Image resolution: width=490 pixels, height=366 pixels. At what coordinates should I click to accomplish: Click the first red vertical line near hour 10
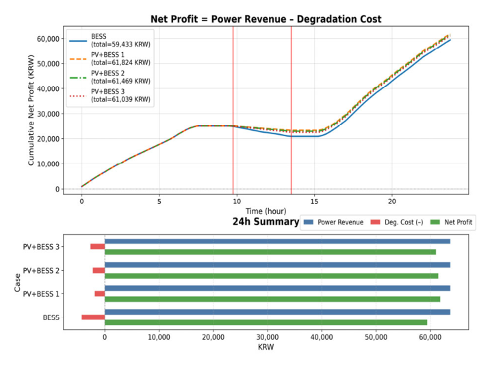tap(233, 110)
